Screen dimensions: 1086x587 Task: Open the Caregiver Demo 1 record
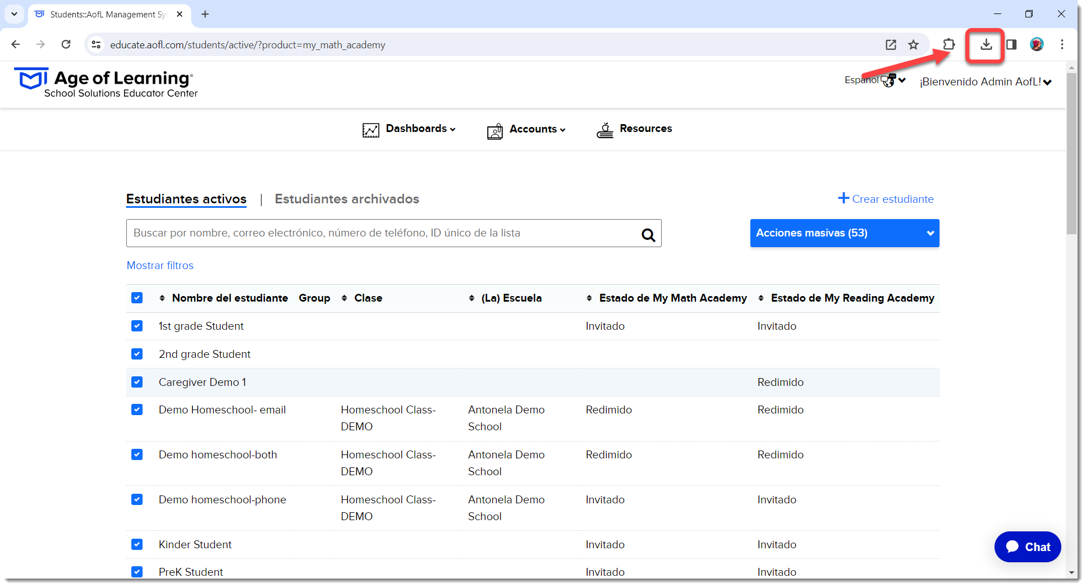coord(202,382)
